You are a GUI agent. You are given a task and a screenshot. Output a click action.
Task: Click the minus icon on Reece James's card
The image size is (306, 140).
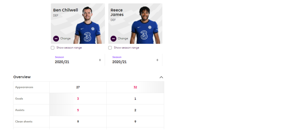(113, 39)
